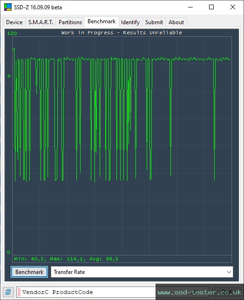Maximize the SSD-Z window
Viewport: 244px width, 300px height.
pyautogui.click(x=211, y=7)
